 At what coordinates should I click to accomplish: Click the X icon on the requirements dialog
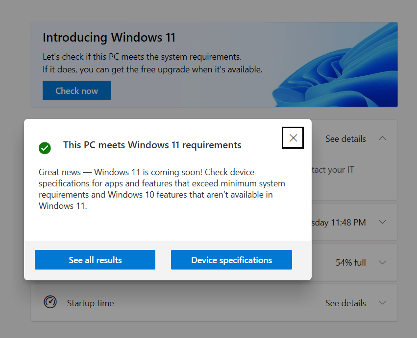293,137
